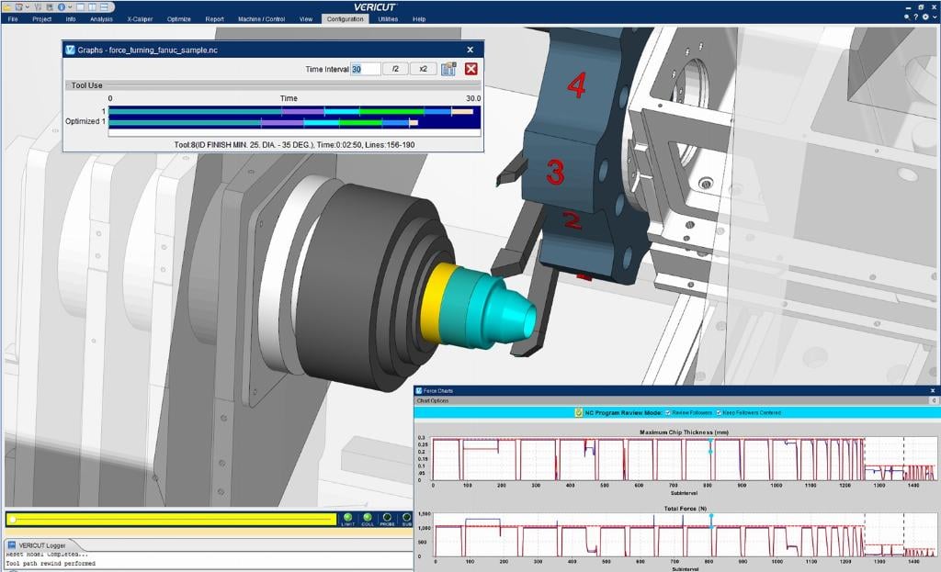Image resolution: width=941 pixels, height=572 pixels.
Task: Open the help question mark icon
Action: [915, 17]
